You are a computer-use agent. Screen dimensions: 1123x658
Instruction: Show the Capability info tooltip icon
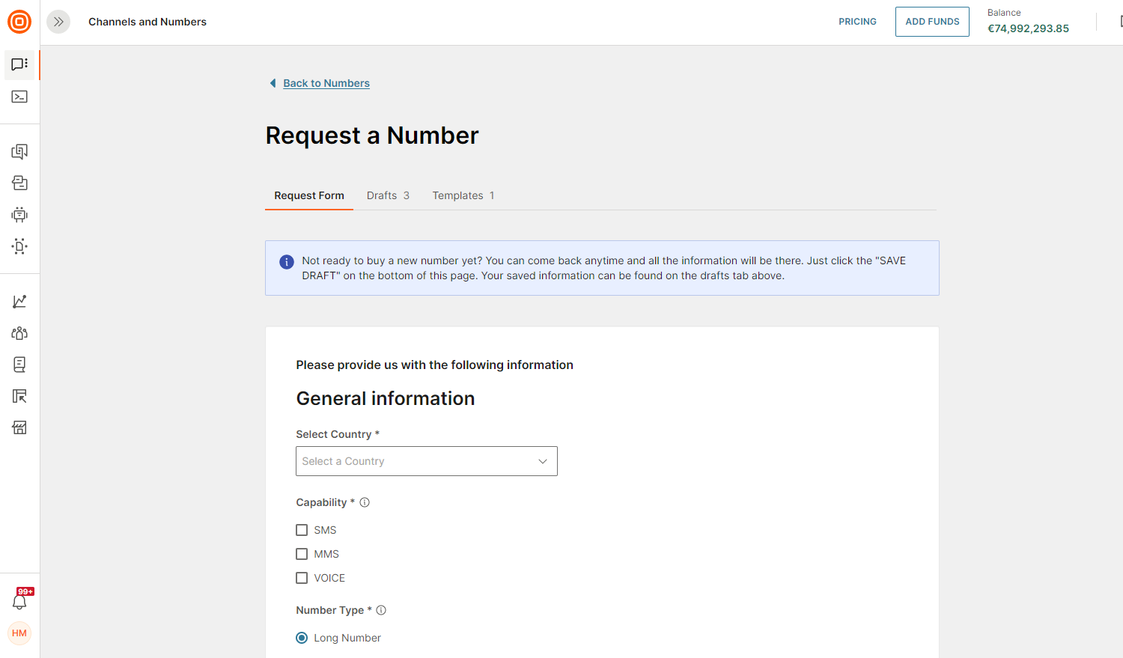[365, 502]
